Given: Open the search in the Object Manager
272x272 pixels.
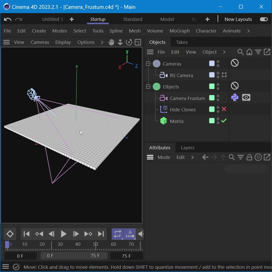Looking at the screenshot, I should click(x=240, y=52).
